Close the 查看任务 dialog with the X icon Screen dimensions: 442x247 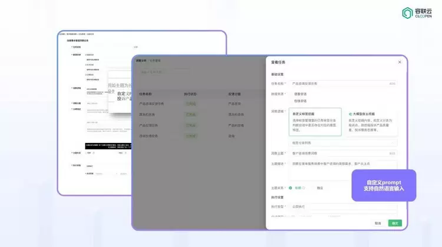pyautogui.click(x=399, y=62)
